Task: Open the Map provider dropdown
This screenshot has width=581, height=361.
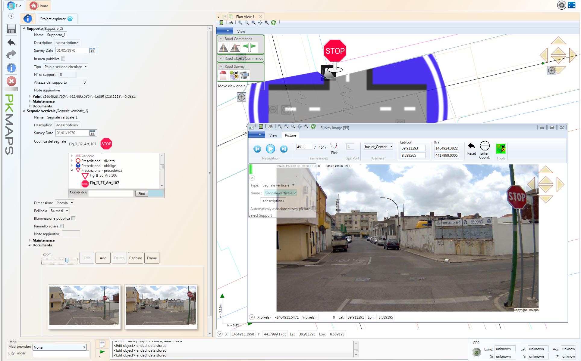Action: pyautogui.click(x=60, y=347)
